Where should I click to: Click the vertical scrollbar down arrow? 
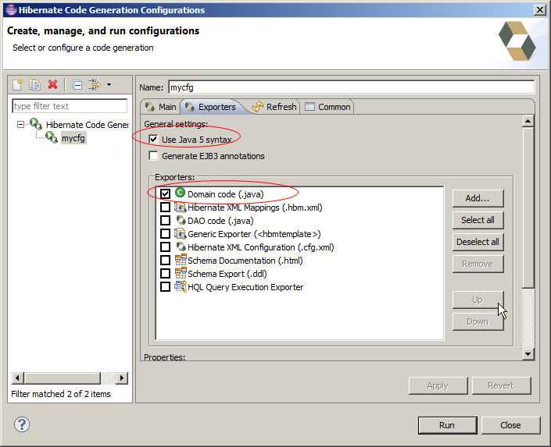528,353
